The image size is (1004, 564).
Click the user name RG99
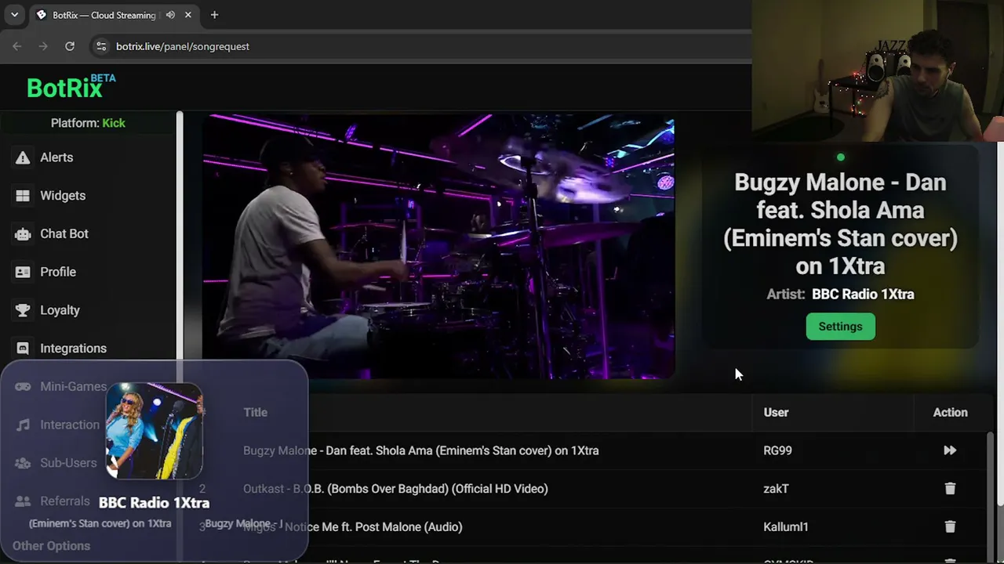[777, 450]
